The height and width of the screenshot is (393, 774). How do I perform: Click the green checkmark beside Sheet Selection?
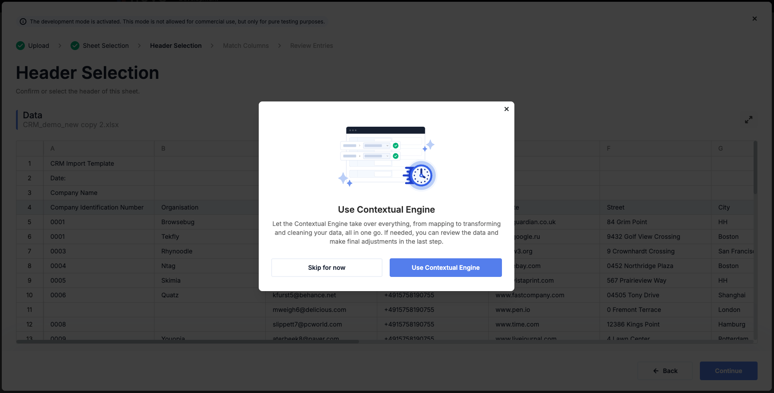[75, 46]
